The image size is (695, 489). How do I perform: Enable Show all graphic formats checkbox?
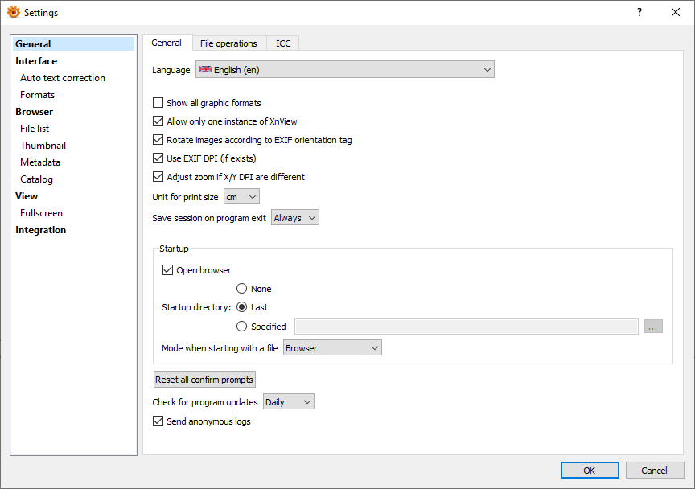pyautogui.click(x=158, y=103)
